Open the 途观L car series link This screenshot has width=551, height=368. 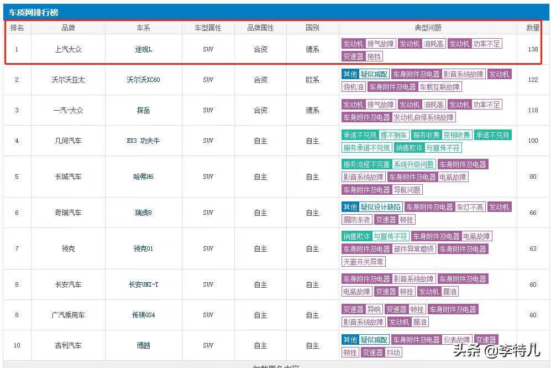tap(143, 49)
